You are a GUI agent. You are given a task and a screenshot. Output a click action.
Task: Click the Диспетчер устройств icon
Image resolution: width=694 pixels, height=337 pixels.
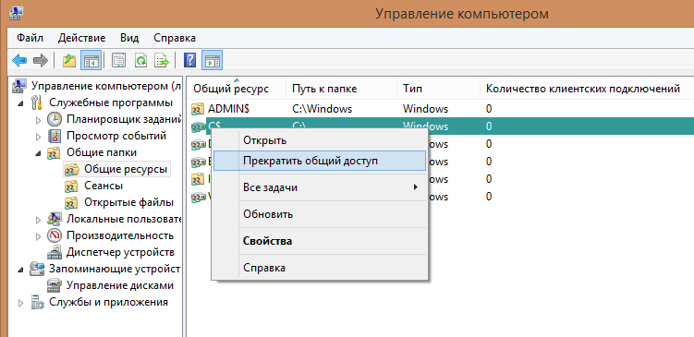click(x=54, y=253)
